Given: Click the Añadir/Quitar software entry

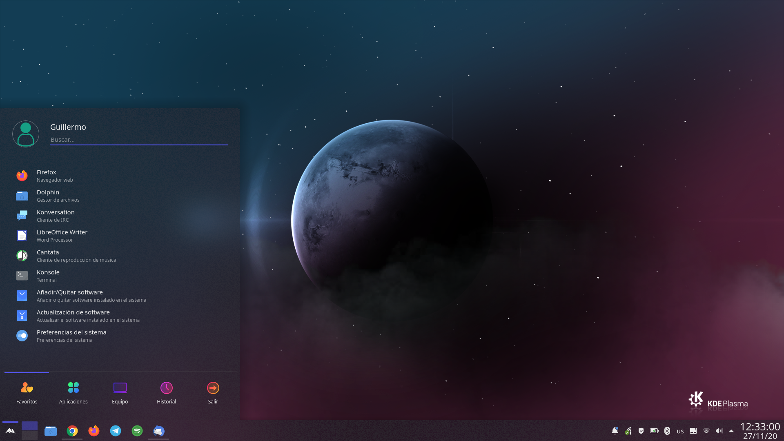Looking at the screenshot, I should (x=70, y=296).
